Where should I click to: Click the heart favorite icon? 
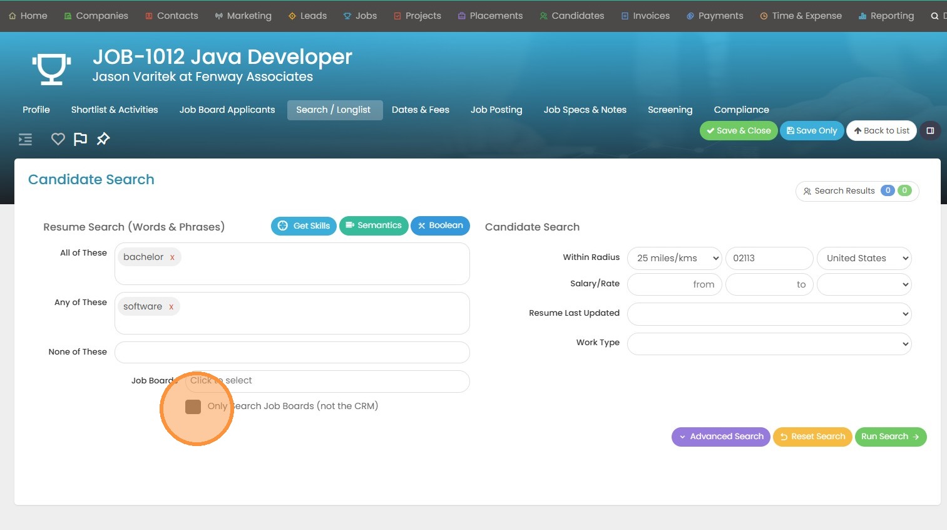point(58,139)
